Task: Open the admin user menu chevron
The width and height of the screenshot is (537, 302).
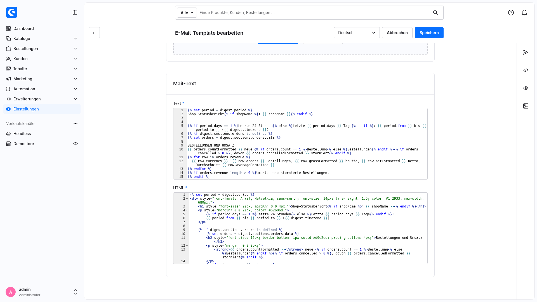Action: [76, 292]
